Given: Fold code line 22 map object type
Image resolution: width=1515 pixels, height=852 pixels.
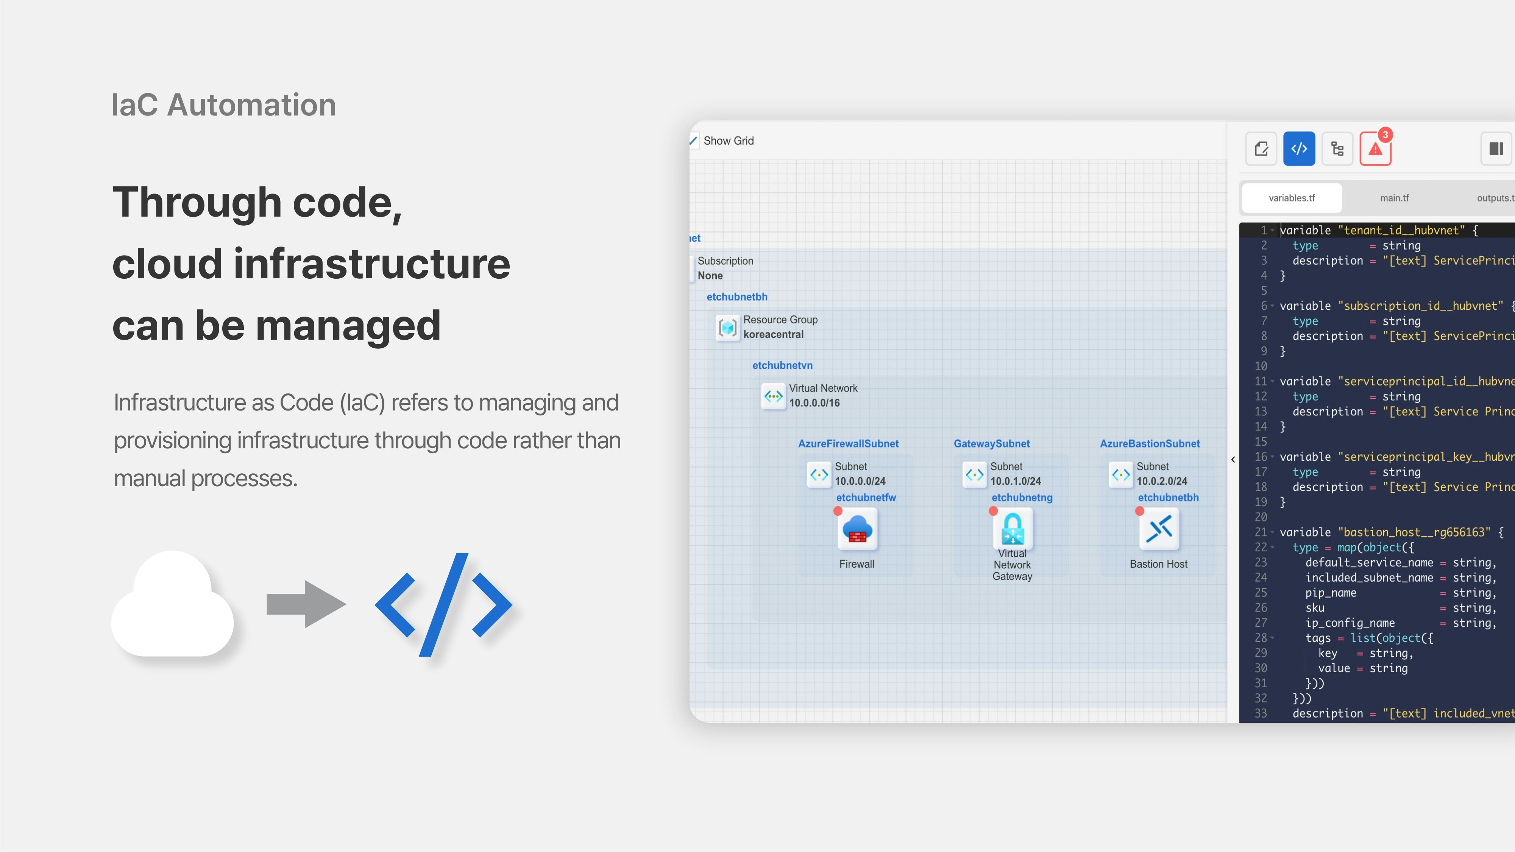Looking at the screenshot, I should (x=1272, y=548).
